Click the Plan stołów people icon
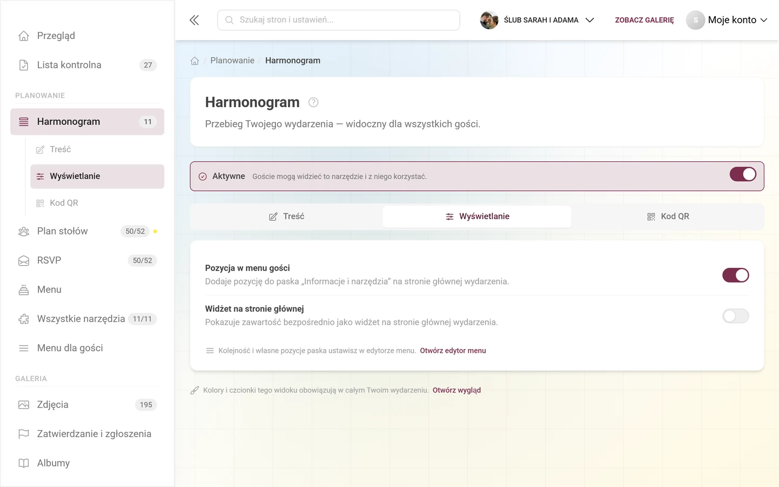 [24, 231]
